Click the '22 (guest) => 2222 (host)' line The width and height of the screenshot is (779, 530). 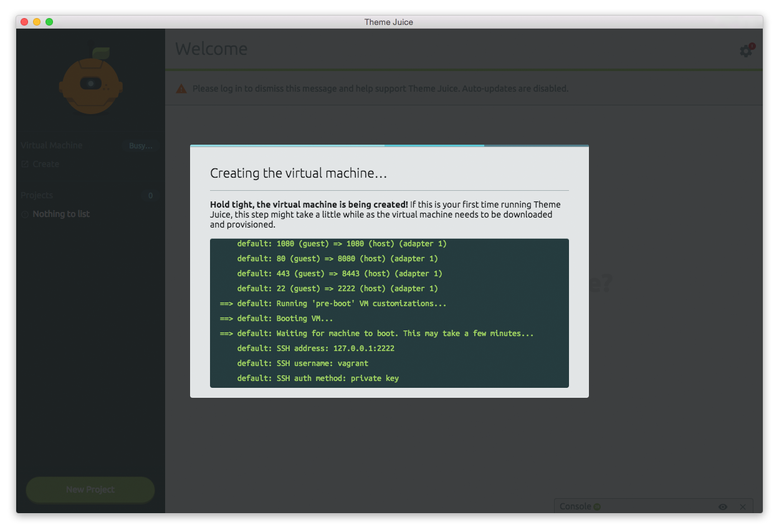point(338,289)
